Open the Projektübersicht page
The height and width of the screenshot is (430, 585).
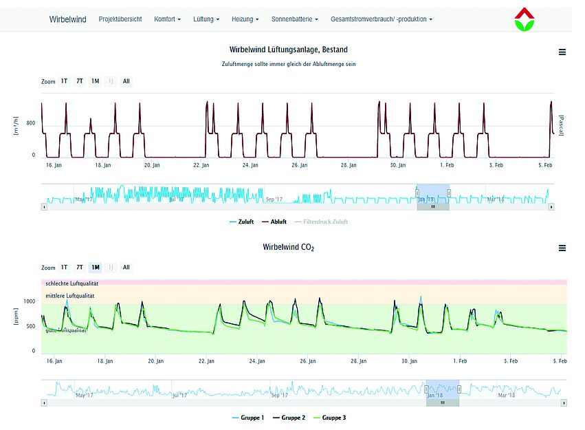point(120,19)
